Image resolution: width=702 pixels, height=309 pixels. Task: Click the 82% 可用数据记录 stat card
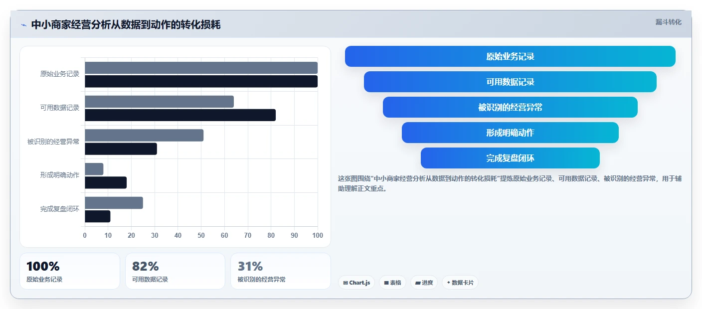(175, 271)
